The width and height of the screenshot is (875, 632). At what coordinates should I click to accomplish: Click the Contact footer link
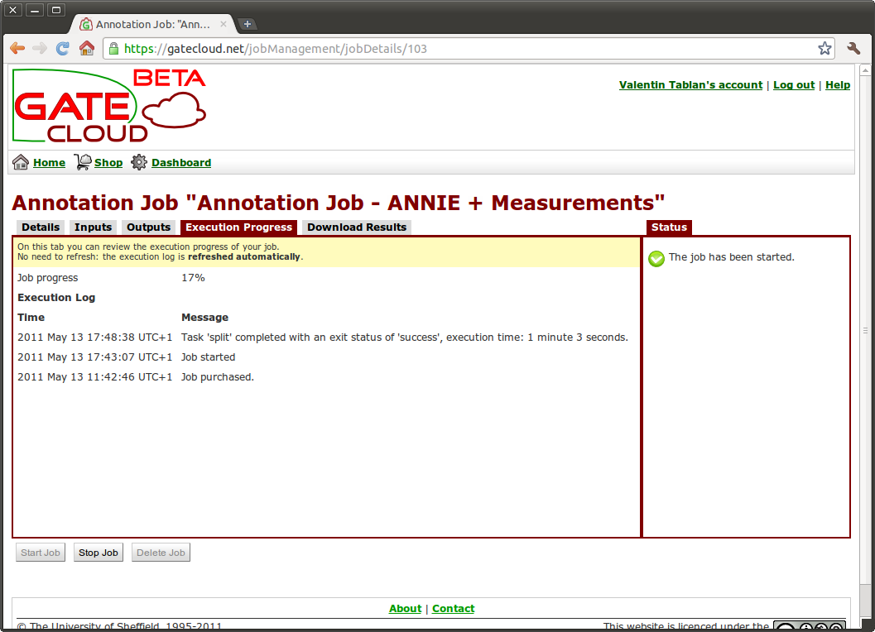[x=453, y=609]
